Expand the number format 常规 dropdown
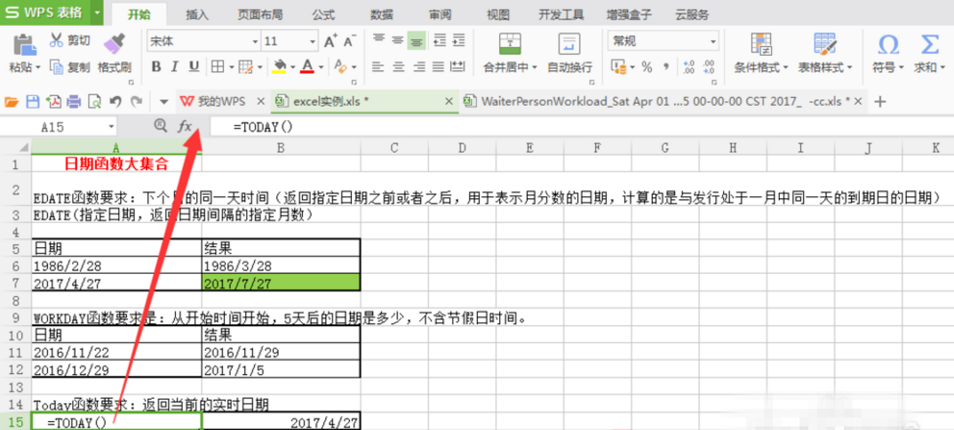The height and width of the screenshot is (430, 954). pos(713,42)
